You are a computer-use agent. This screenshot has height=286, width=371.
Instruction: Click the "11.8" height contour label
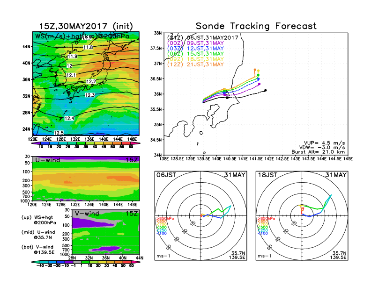coord(88,47)
